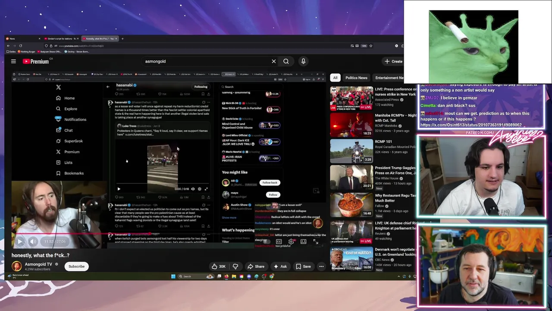
Task: Go back with the browser back arrow
Action: click(8, 45)
